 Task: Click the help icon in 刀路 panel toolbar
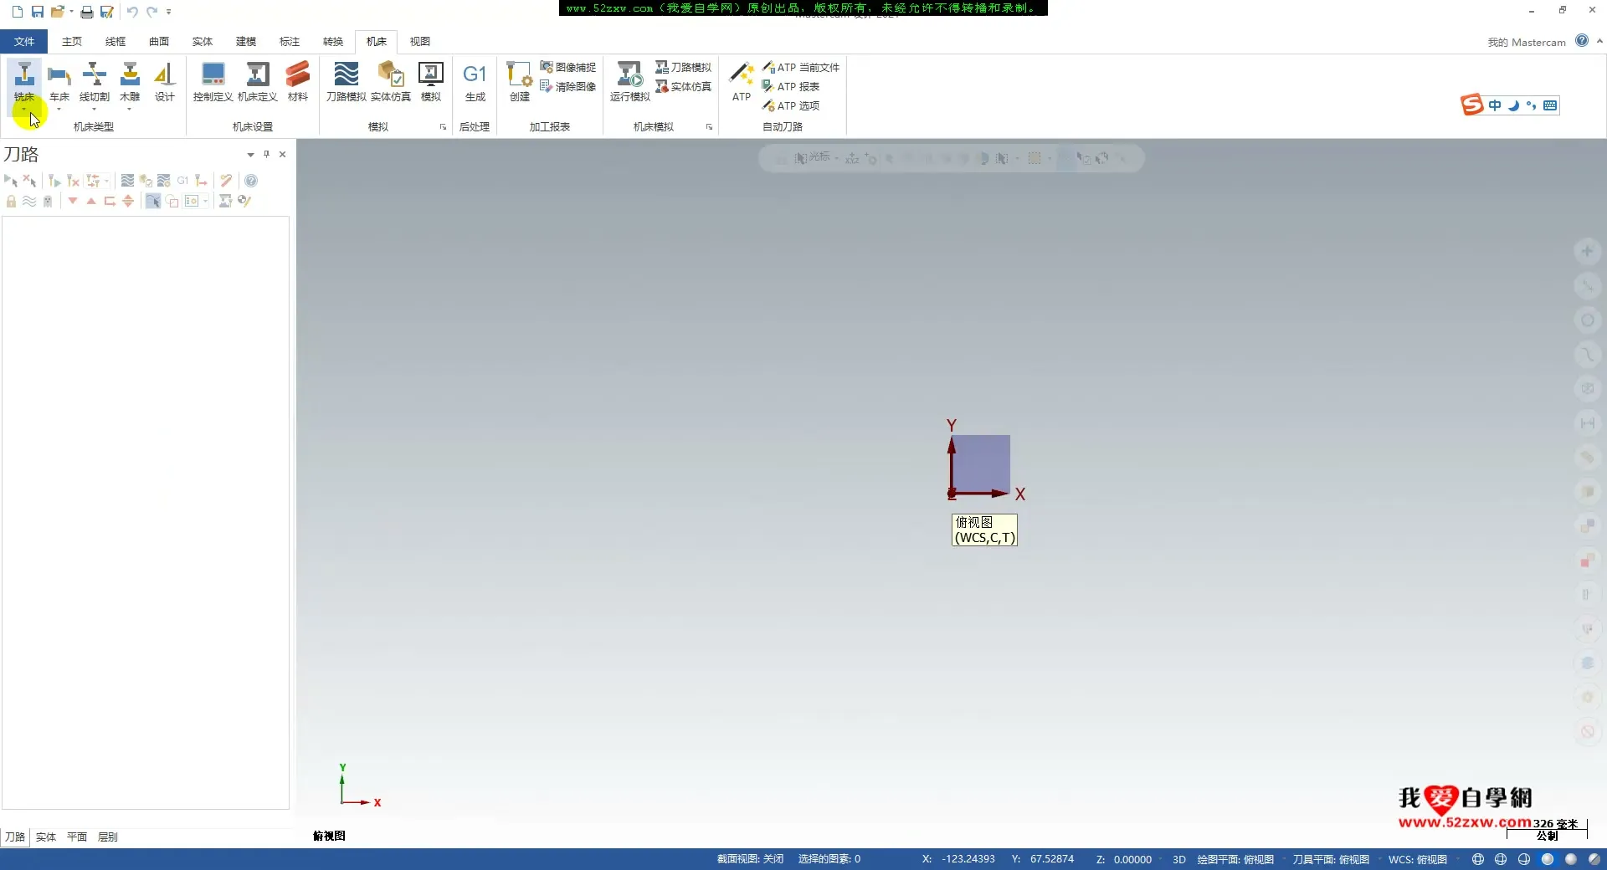(251, 181)
